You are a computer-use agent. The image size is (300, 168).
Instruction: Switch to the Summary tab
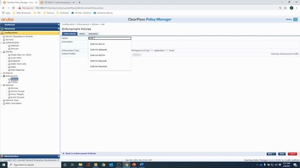click(93, 34)
